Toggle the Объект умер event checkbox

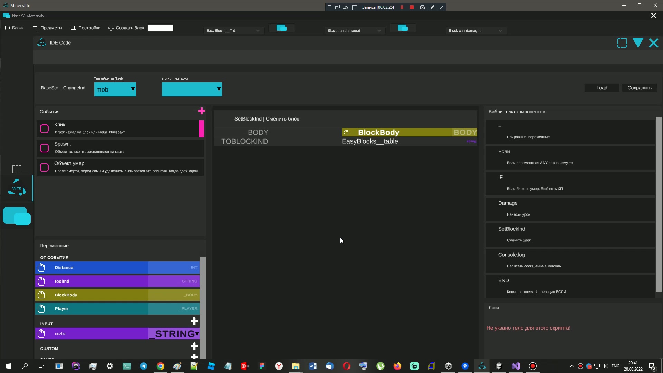coord(45,168)
